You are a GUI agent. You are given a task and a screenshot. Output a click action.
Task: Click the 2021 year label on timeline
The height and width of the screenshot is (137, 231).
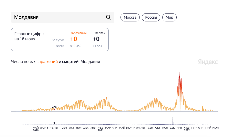pyautogui.click(x=101, y=130)
